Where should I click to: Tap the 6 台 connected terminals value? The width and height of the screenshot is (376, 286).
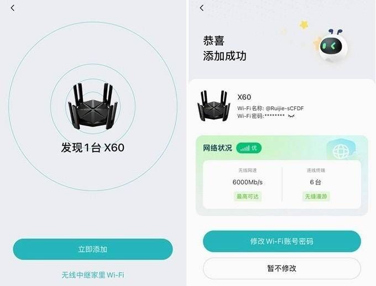click(316, 182)
